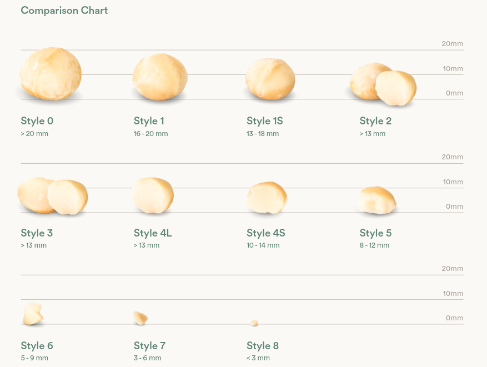Click the Style 0 macadamia nut image
The width and height of the screenshot is (487, 367).
pos(51,74)
